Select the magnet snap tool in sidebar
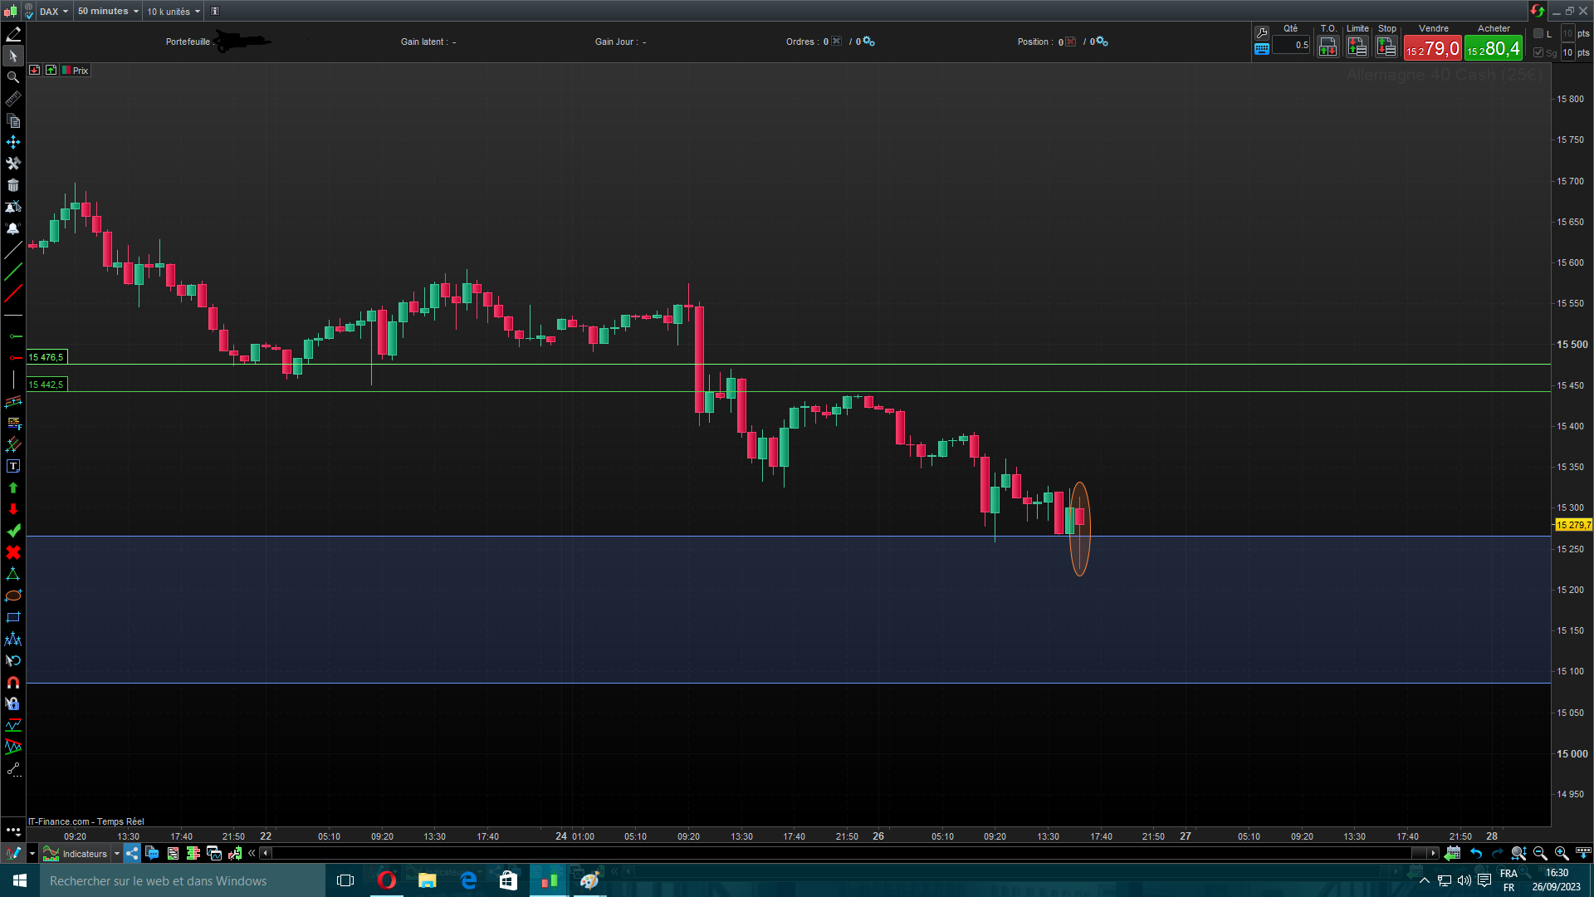The width and height of the screenshot is (1594, 897). pyautogui.click(x=13, y=683)
